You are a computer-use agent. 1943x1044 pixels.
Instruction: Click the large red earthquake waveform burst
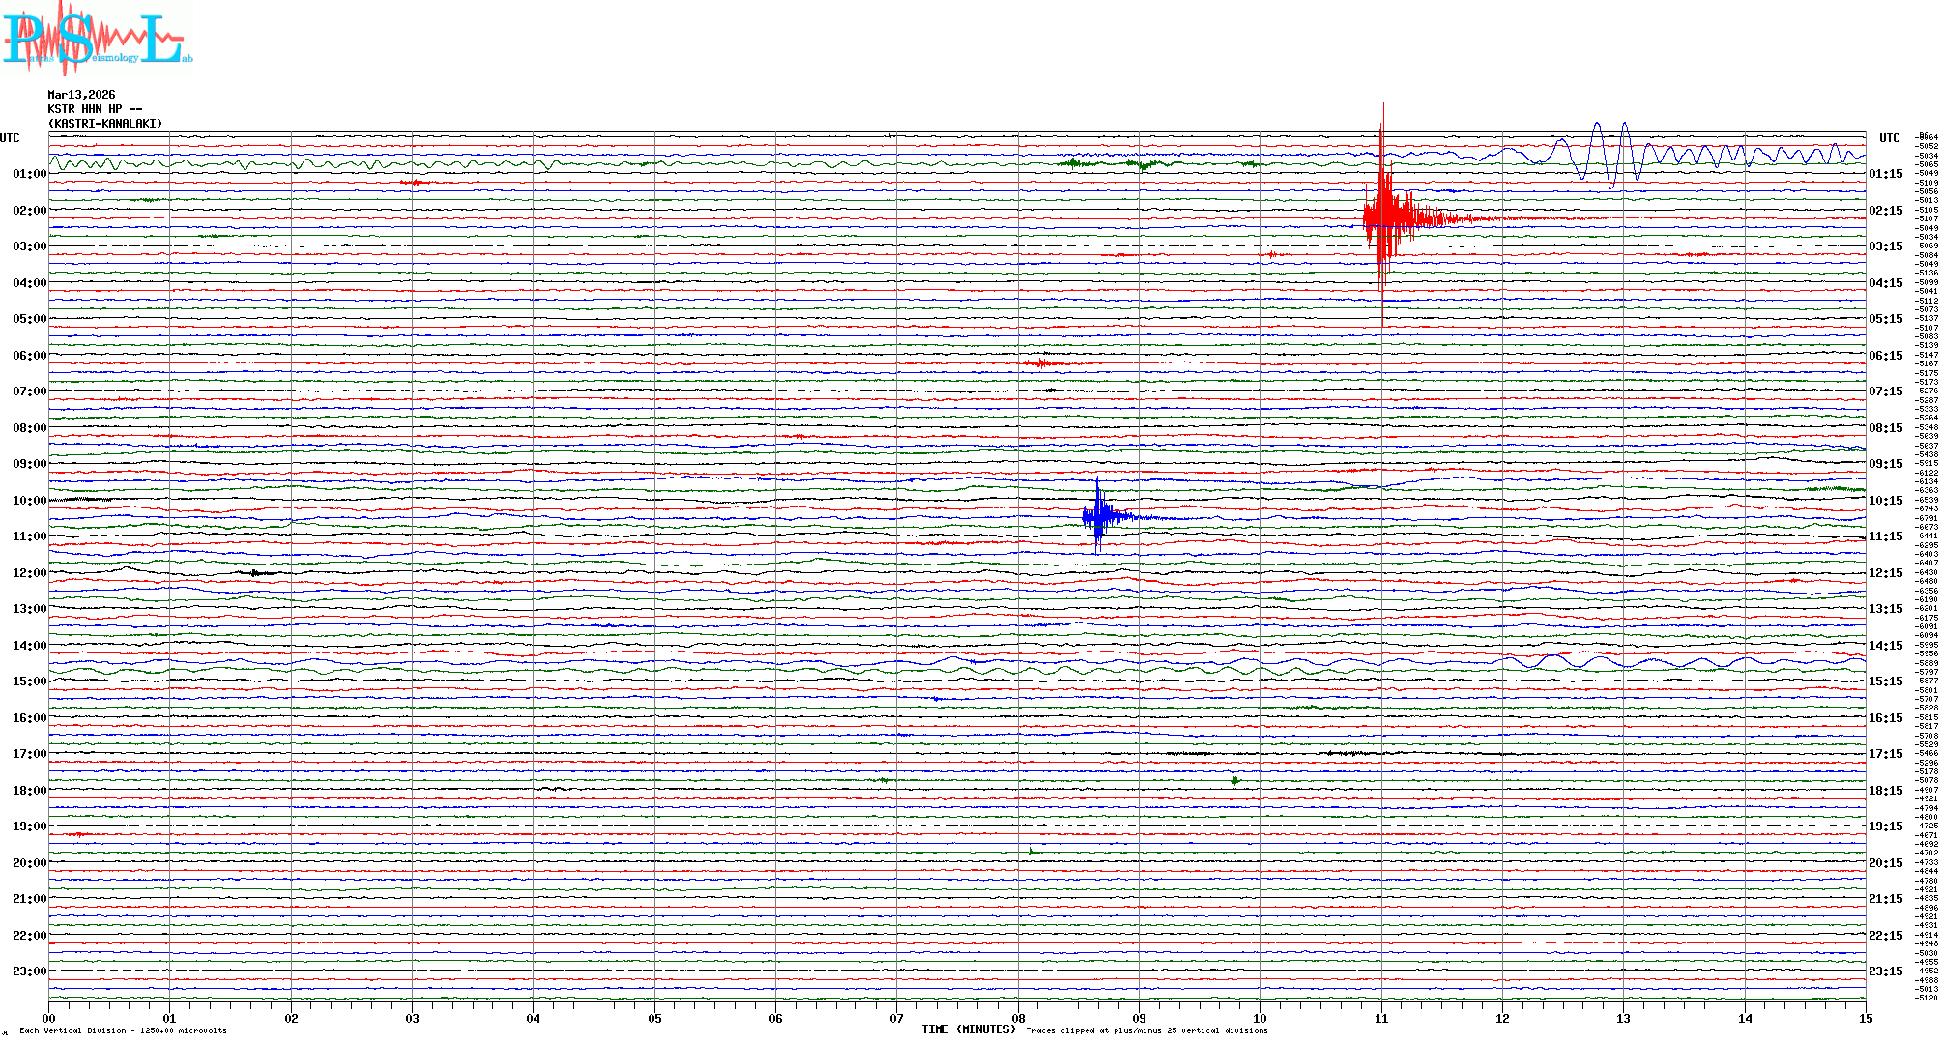(x=1384, y=217)
